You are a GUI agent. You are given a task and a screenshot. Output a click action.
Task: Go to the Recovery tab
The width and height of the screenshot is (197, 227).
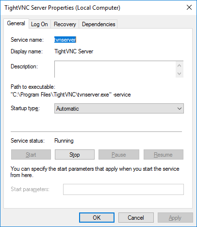point(65,24)
